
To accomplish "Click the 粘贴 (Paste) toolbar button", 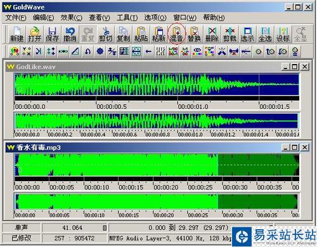I will [x=141, y=34].
